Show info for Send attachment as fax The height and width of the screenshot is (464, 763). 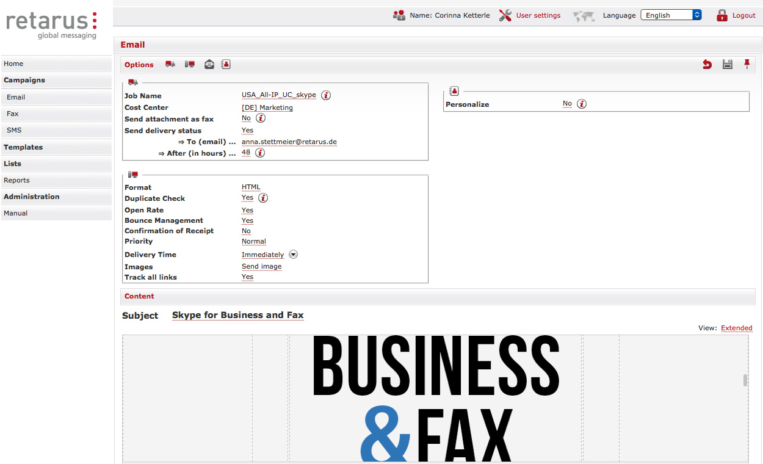click(x=261, y=118)
